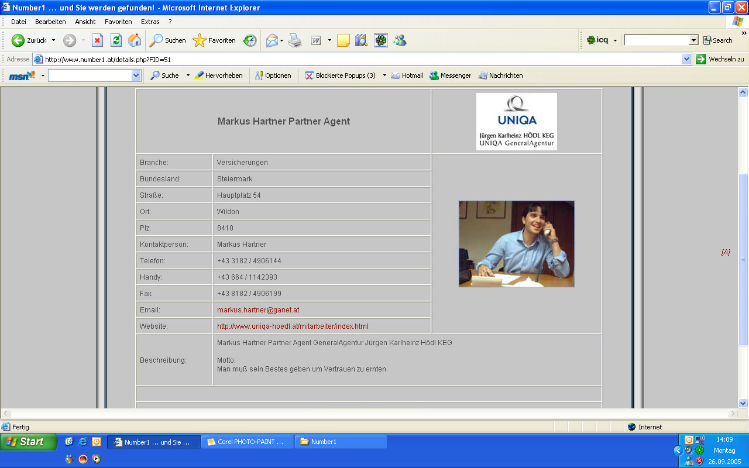The height and width of the screenshot is (468, 749).
Task: Expand the address bar URL dropdown
Action: [x=687, y=59]
